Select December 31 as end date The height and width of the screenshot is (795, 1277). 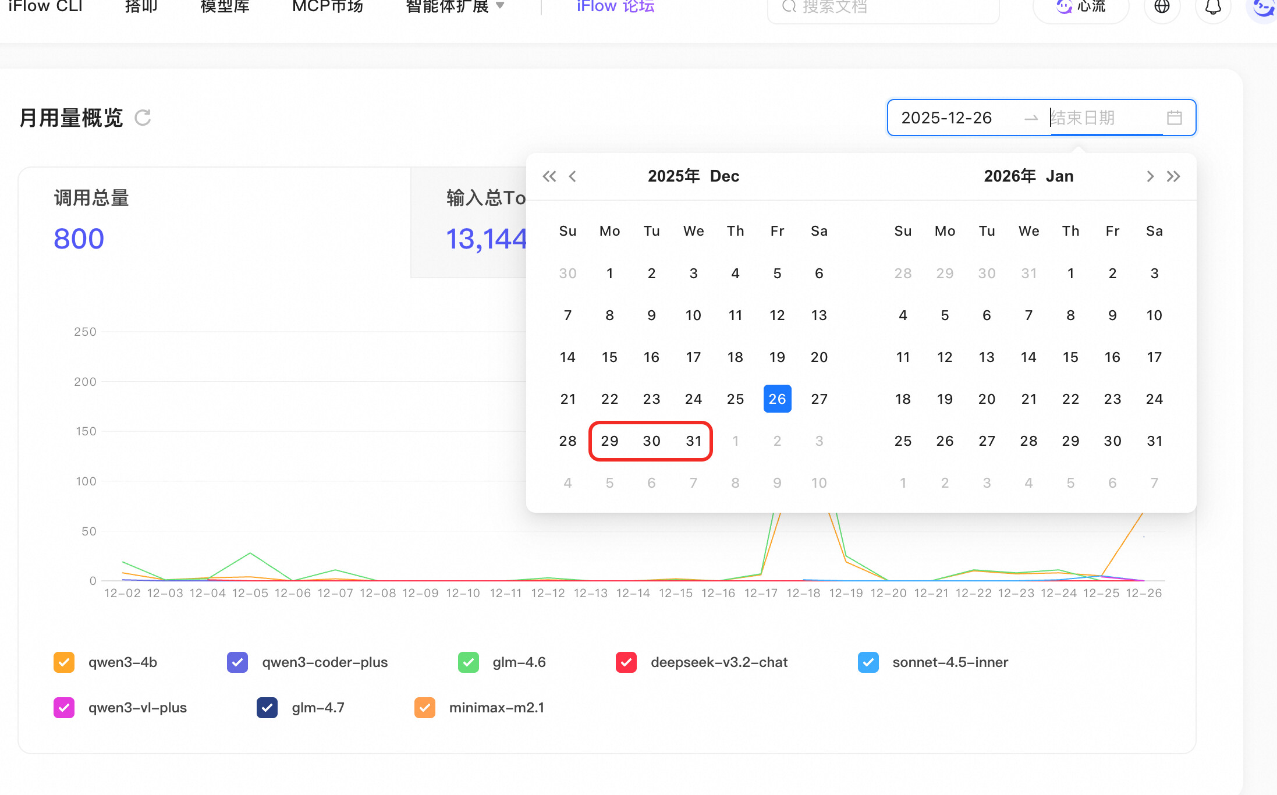tap(693, 441)
